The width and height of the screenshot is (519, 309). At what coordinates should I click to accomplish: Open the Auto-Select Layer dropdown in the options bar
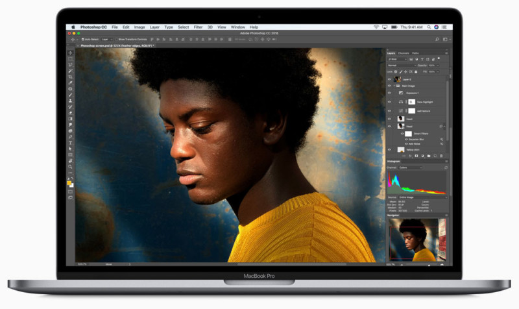click(106, 40)
